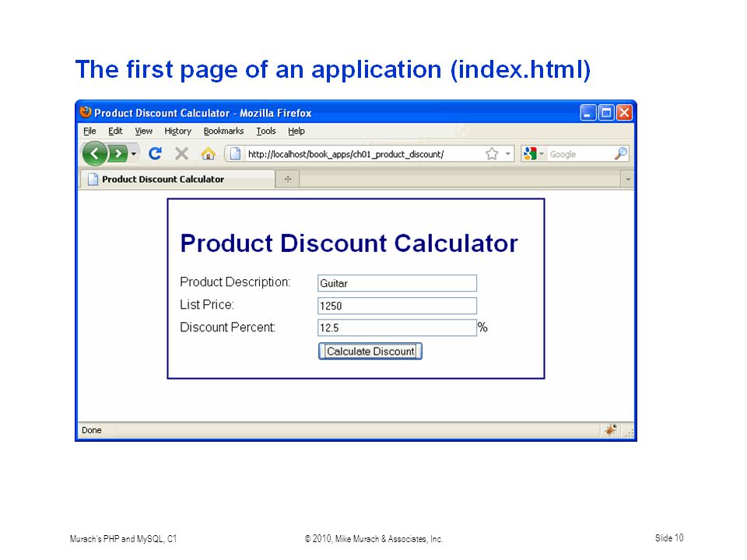
Task: Click the Discount Percent field
Action: [397, 327]
